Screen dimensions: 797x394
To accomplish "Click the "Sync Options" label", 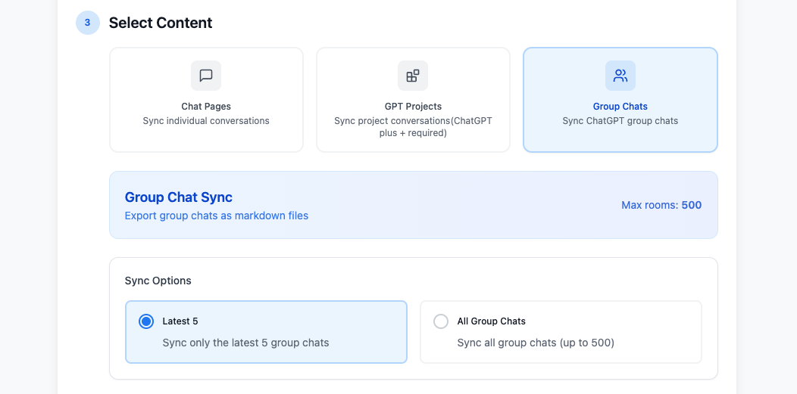I will point(158,281).
